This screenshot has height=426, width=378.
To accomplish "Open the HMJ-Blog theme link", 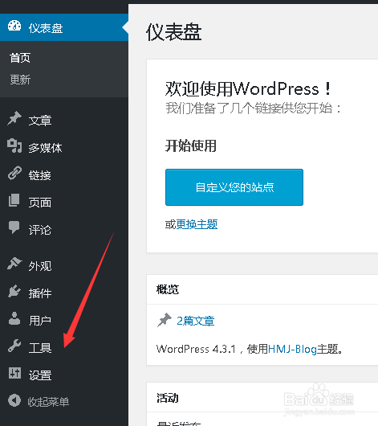I will pos(292,349).
